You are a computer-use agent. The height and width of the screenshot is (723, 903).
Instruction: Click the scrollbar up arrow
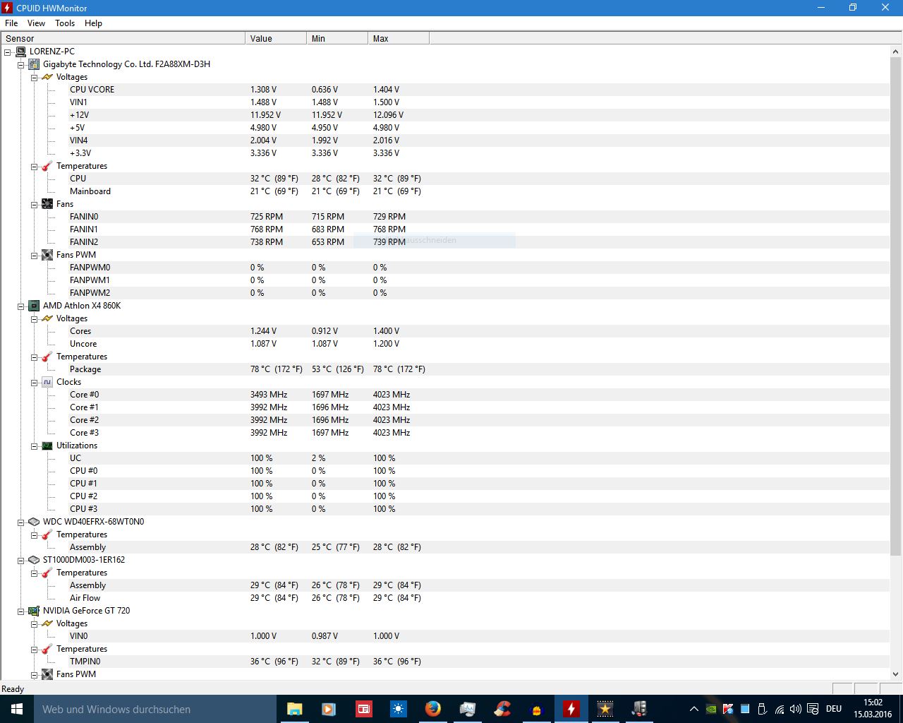click(896, 52)
